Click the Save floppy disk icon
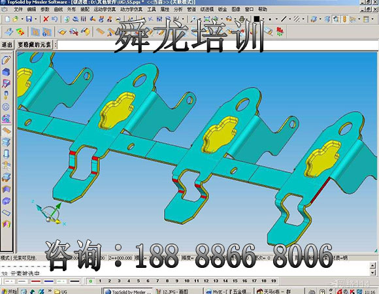Screen dimensions: 379x294 tap(29, 19)
